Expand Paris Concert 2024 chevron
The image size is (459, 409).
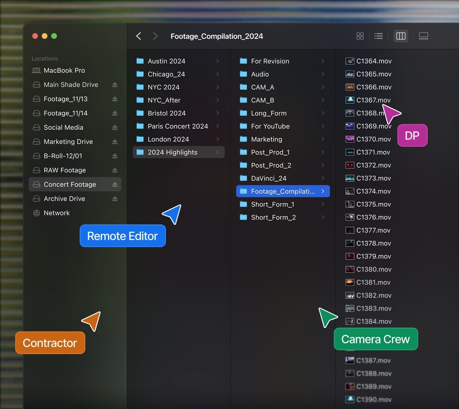click(217, 126)
